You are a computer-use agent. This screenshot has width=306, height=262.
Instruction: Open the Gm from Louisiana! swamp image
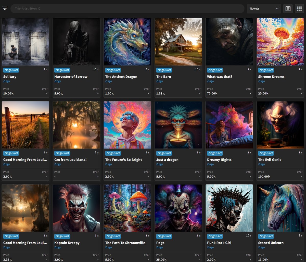click(x=76, y=125)
